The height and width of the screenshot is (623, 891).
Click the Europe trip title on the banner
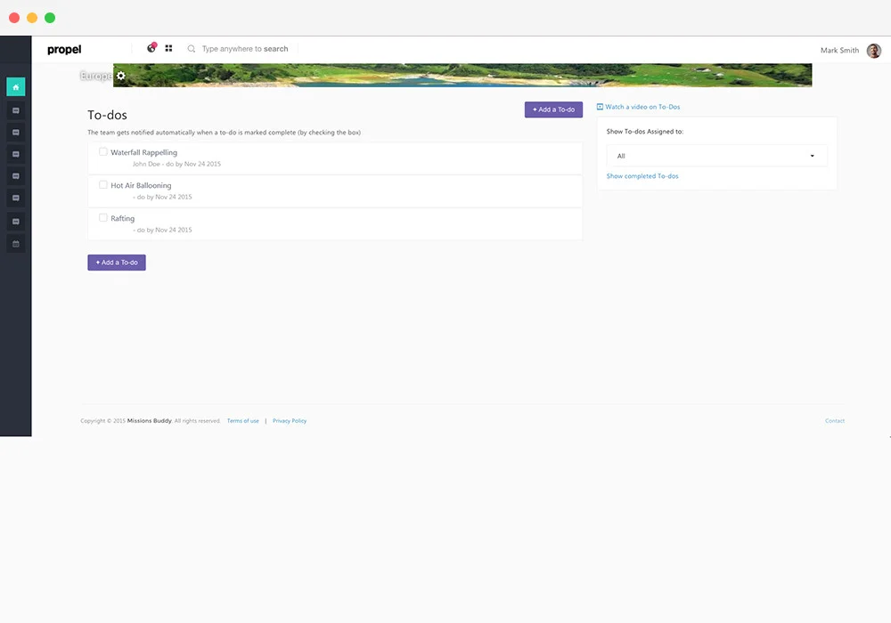96,76
